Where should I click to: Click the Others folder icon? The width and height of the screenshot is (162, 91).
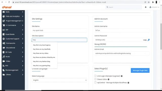4,75
